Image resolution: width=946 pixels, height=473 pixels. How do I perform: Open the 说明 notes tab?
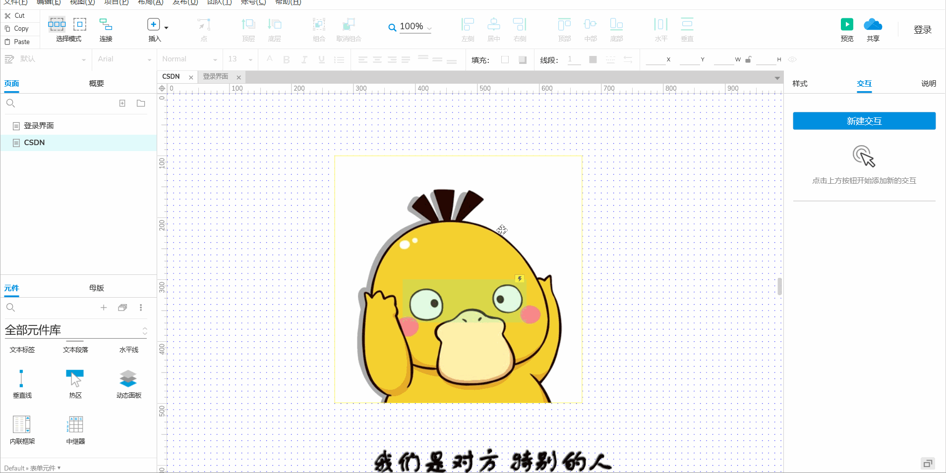click(x=928, y=83)
